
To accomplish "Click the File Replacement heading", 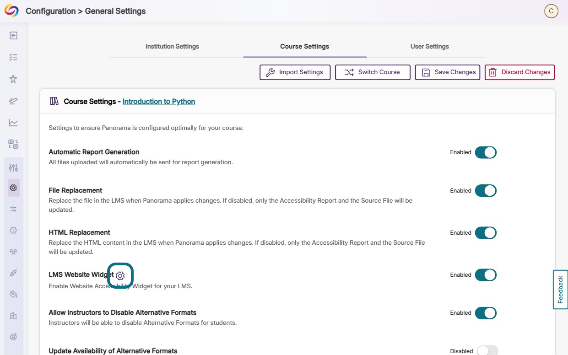I will coord(76,190).
